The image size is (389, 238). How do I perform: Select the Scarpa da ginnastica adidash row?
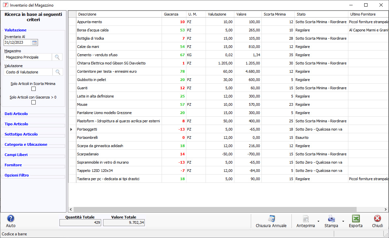(x=228, y=146)
